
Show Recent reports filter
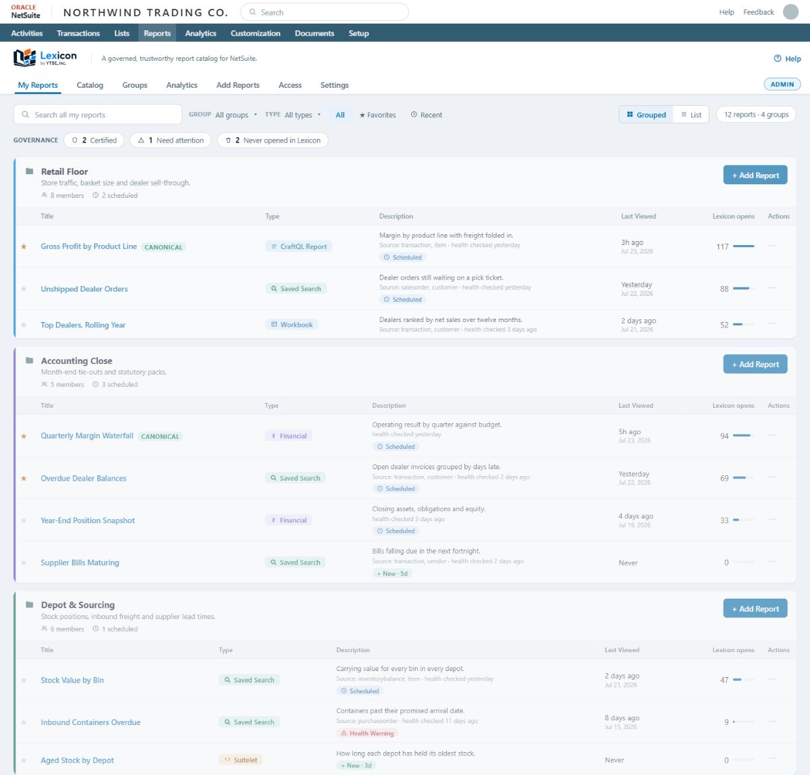click(427, 115)
